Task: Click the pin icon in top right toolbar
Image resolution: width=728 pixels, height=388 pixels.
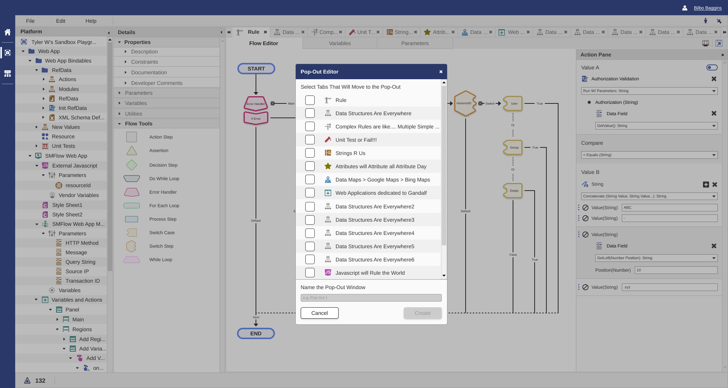Action: coord(719,21)
